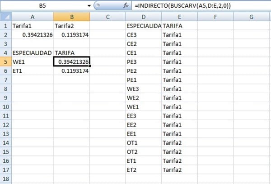Click cell B2 with value 0.1193174
Viewport: 271px width, 184px height.
[x=72, y=35]
